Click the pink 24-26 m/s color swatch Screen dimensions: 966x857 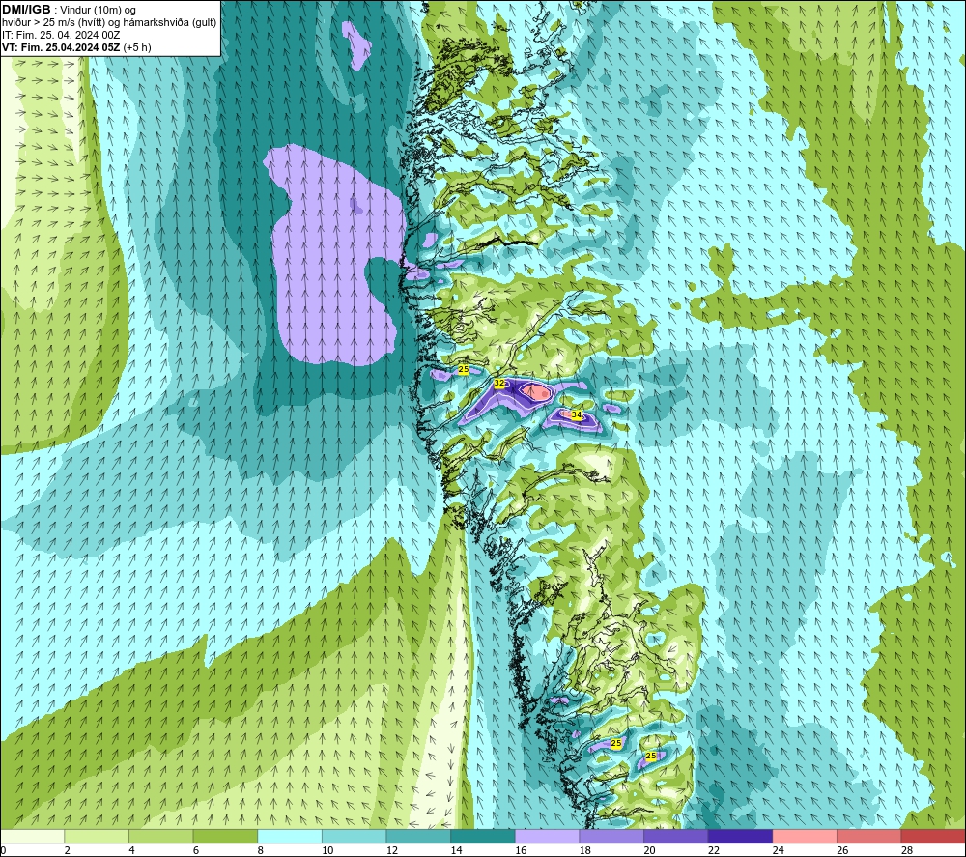coord(805,836)
